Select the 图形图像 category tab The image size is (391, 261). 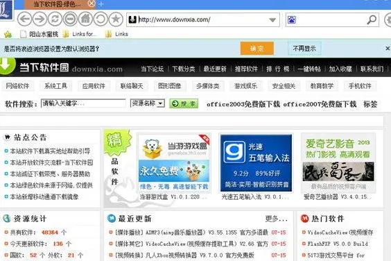pos(170,86)
